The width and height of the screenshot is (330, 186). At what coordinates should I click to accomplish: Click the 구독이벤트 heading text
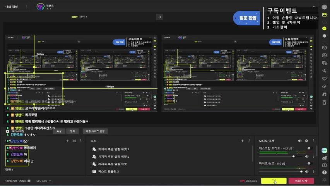(282, 11)
